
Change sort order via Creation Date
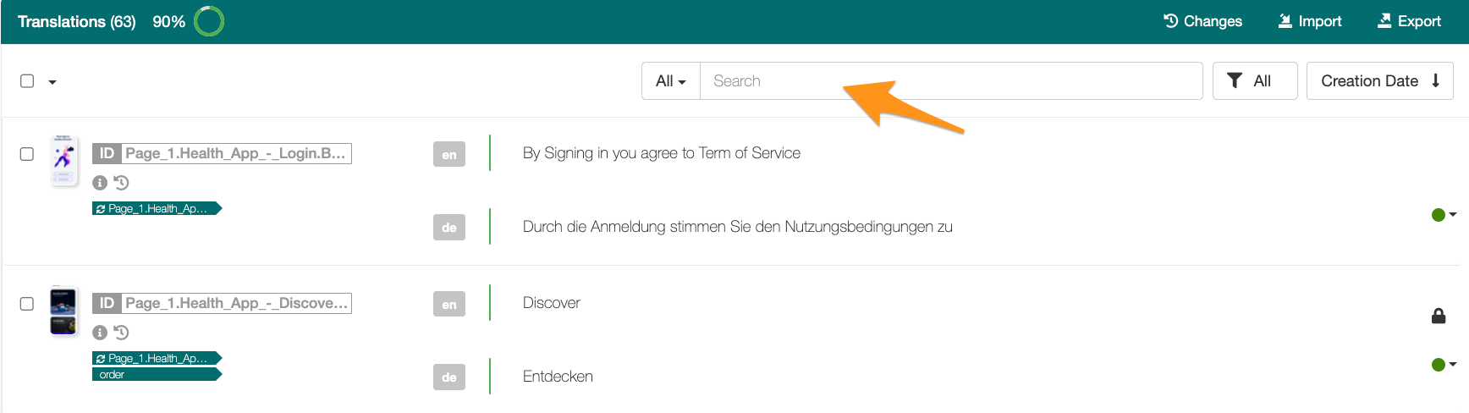1380,81
